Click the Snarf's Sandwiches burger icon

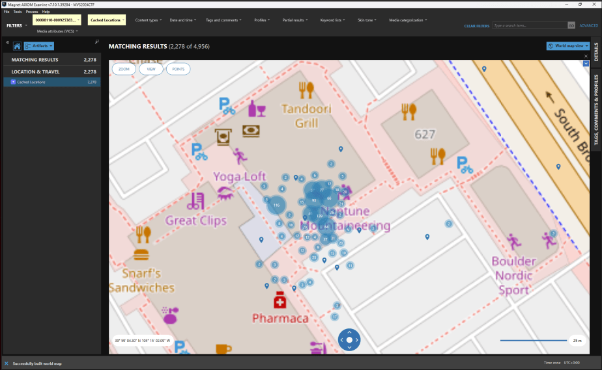141,254
